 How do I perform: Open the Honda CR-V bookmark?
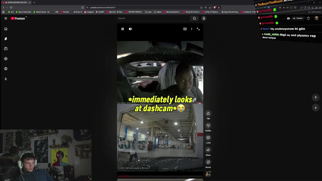[x=191, y=12]
